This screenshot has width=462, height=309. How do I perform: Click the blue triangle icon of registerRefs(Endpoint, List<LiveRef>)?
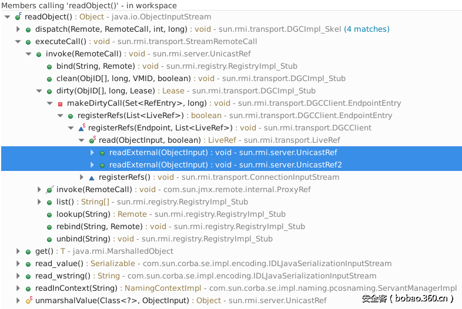82,128
